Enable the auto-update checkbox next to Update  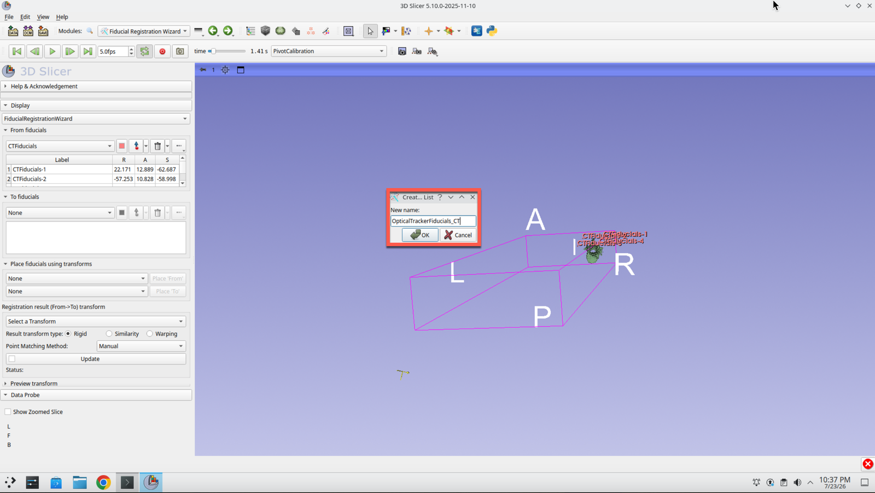tap(12, 359)
